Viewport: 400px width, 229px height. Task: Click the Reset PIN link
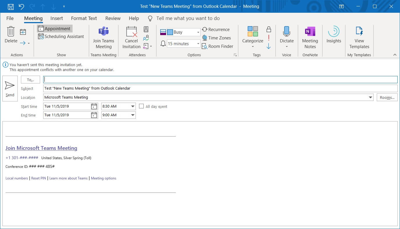point(39,178)
